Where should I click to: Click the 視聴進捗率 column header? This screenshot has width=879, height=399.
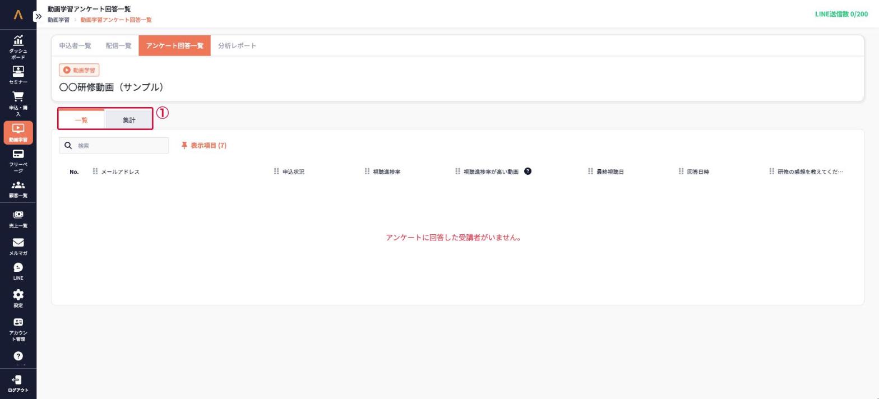387,172
